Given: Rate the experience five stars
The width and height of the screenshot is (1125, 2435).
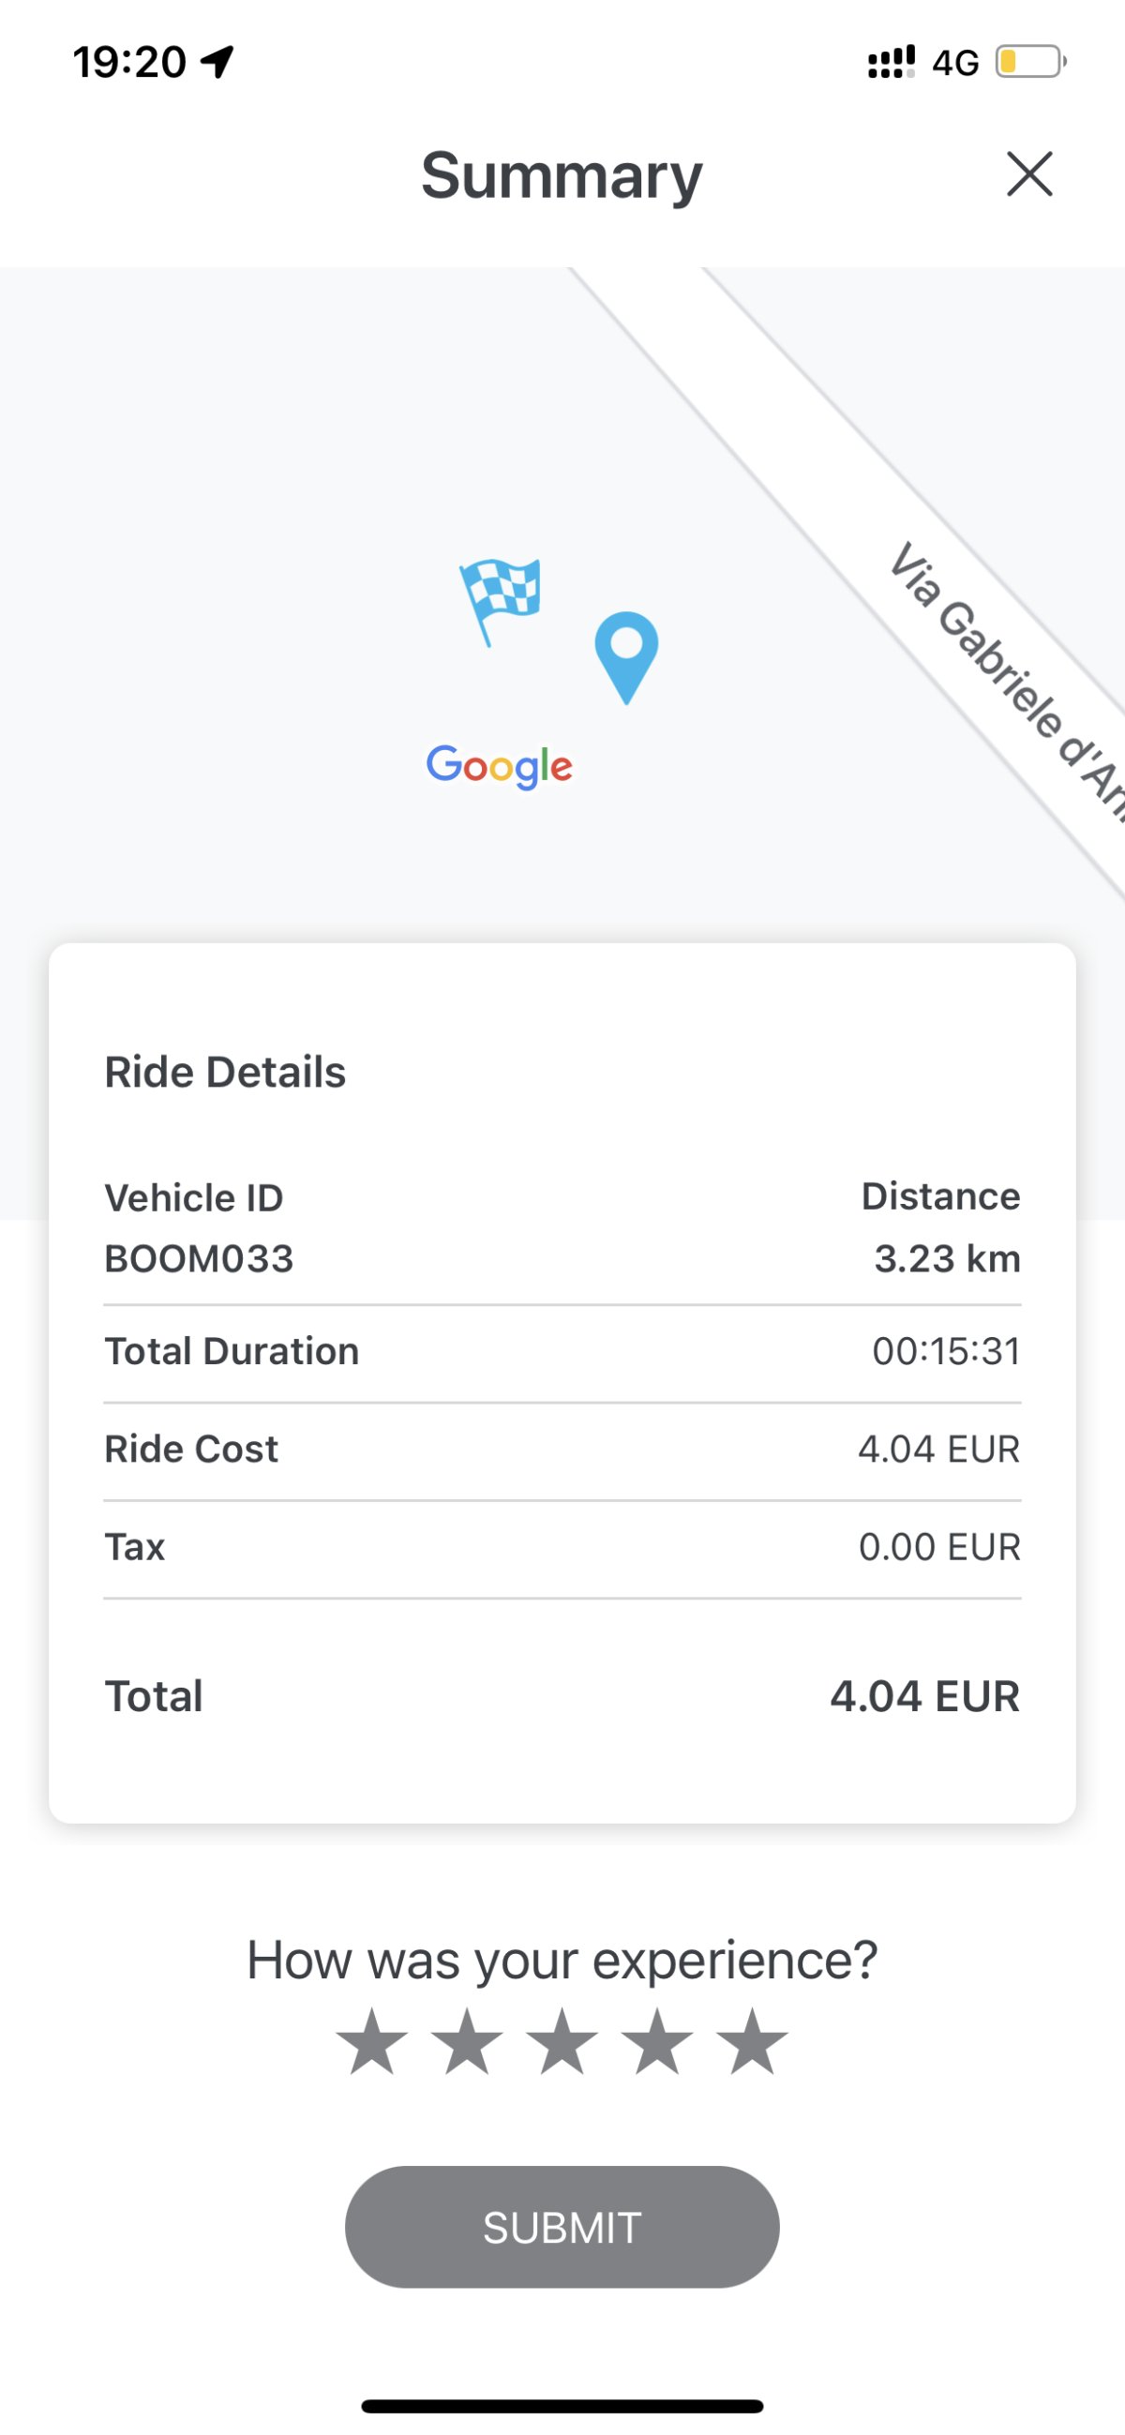Looking at the screenshot, I should coord(753,2042).
